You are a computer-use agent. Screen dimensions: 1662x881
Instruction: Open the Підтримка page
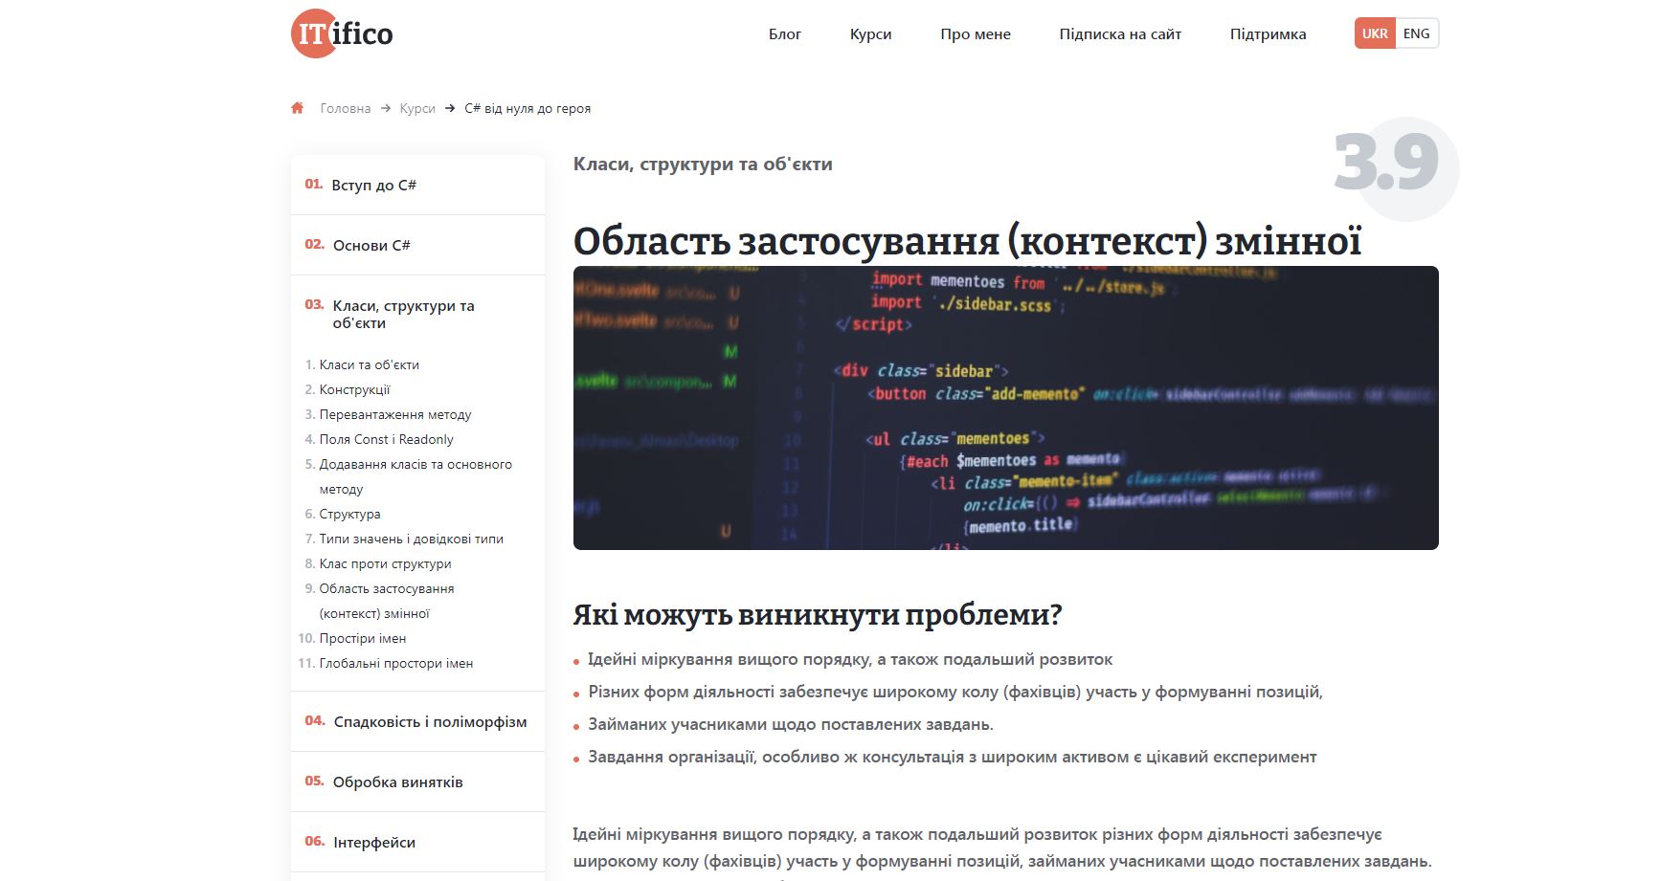[x=1268, y=33]
